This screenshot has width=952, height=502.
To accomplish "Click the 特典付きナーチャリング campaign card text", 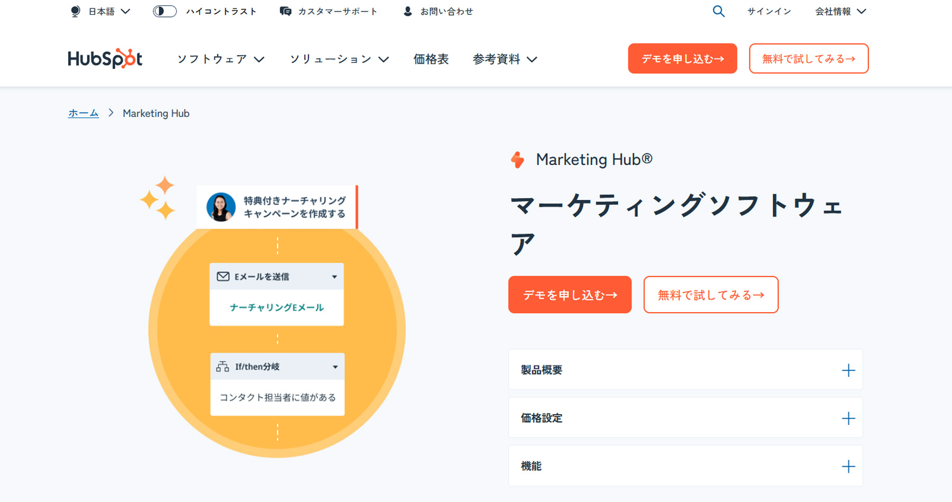I will (295, 207).
